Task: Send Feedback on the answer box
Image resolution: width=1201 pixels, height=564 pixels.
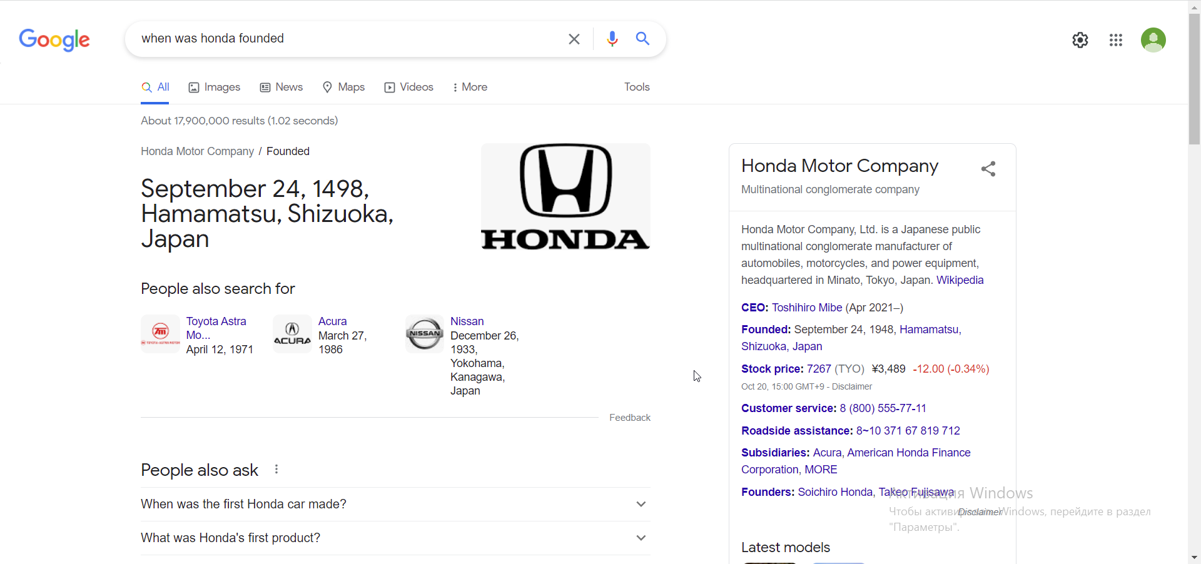Action: 630,418
